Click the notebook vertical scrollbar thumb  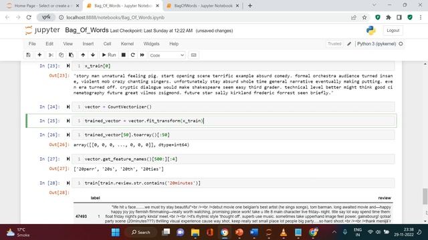pos(425,196)
